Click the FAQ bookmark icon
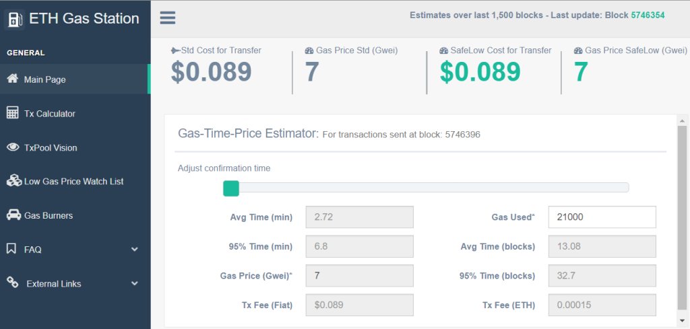Image resolution: width=690 pixels, height=329 pixels. tap(11, 249)
